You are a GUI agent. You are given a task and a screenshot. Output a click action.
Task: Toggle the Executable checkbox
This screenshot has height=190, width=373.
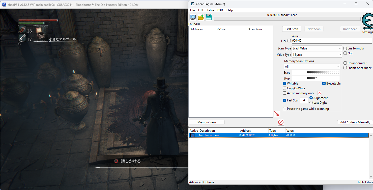click(x=324, y=84)
